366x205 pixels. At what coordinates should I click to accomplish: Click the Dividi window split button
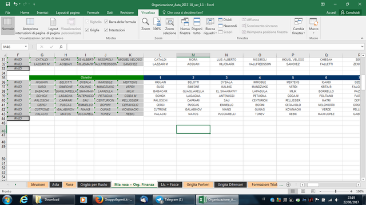point(225,20)
